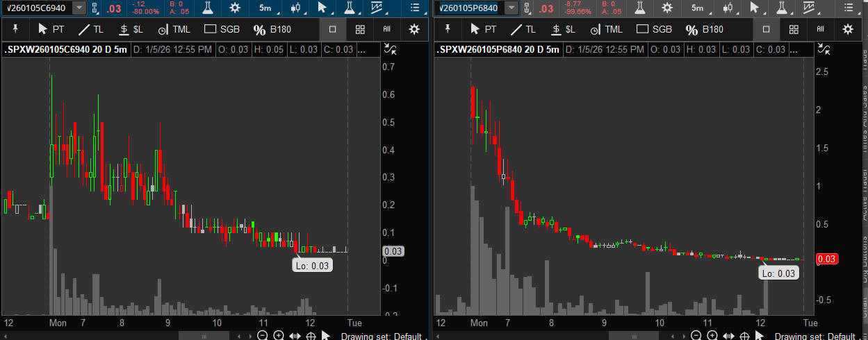Click the All drawings button in left toolbar
Viewport: 868px width, 340px height.
386,30
